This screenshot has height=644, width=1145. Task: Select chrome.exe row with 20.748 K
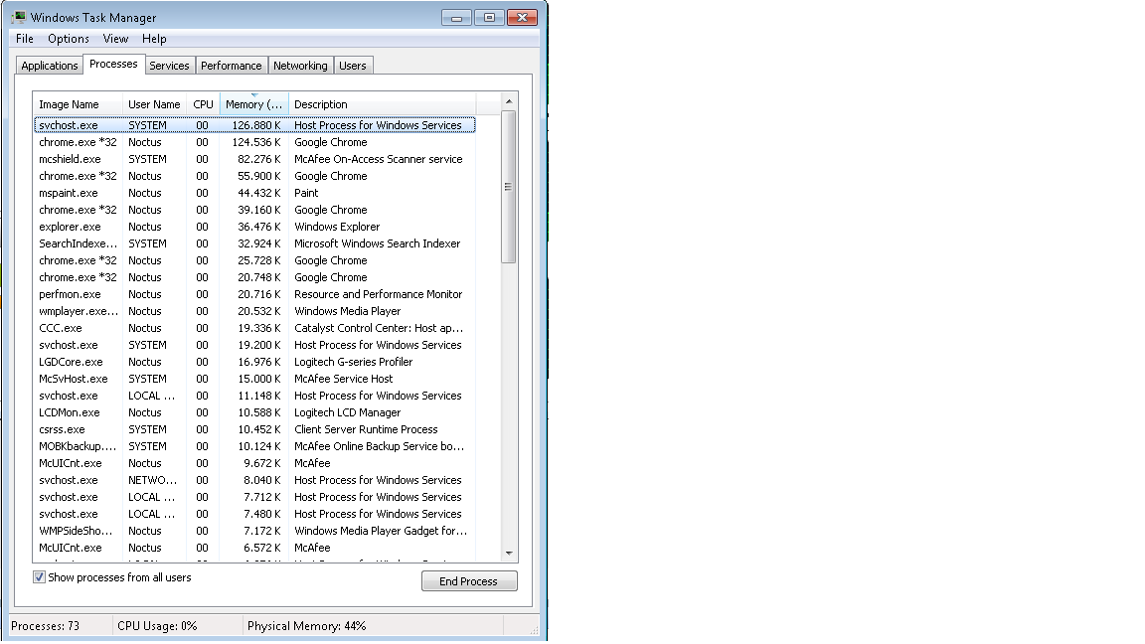point(254,277)
